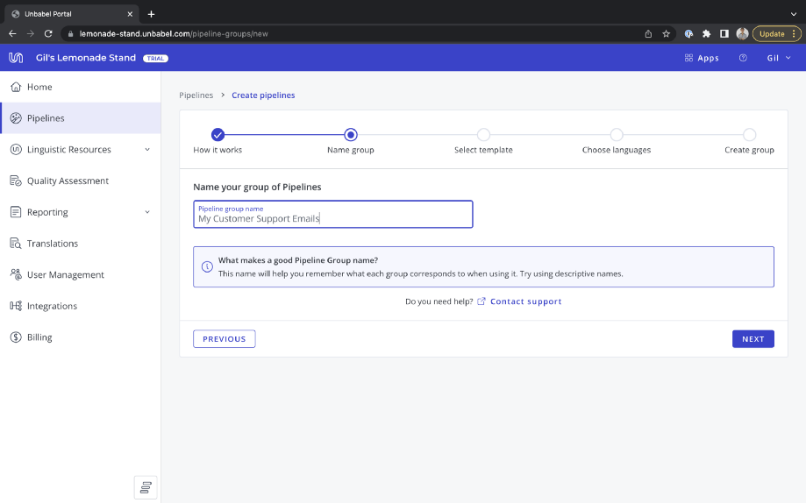Focus the Pipeline group name field
The image size is (806, 503).
coord(333,214)
